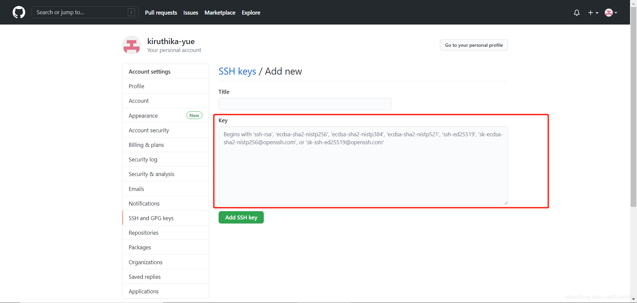Click the Key textarea resize handle
The image size is (637, 303).
click(506, 203)
